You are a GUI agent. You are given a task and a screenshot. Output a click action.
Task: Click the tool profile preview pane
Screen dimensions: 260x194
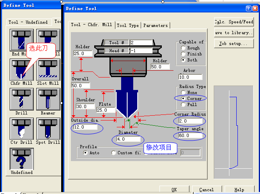[x=233, y=132]
